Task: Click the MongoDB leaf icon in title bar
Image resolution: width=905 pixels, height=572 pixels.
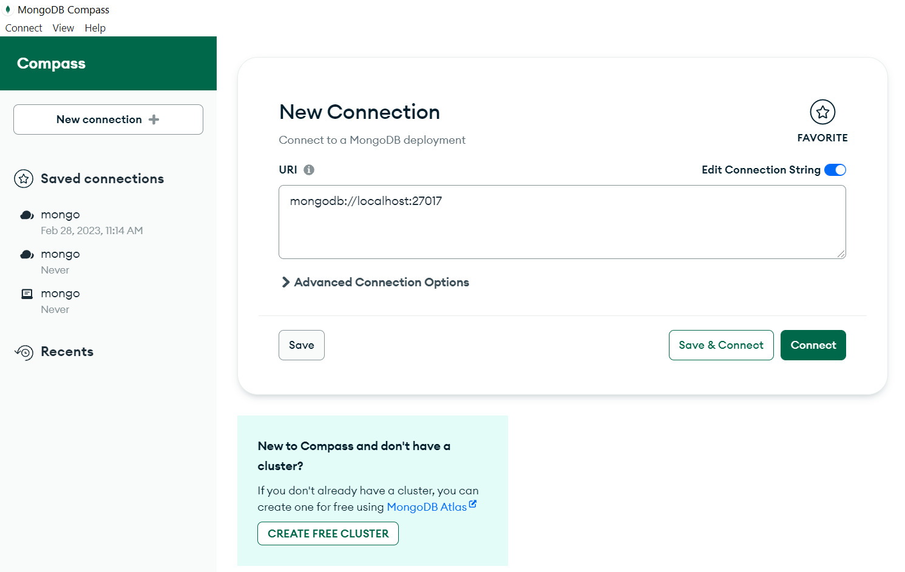Action: coord(8,10)
